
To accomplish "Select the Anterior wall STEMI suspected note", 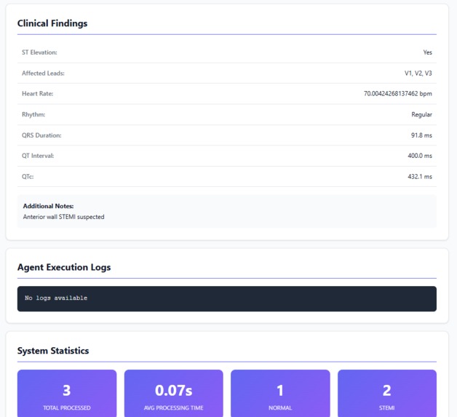I will pos(63,217).
